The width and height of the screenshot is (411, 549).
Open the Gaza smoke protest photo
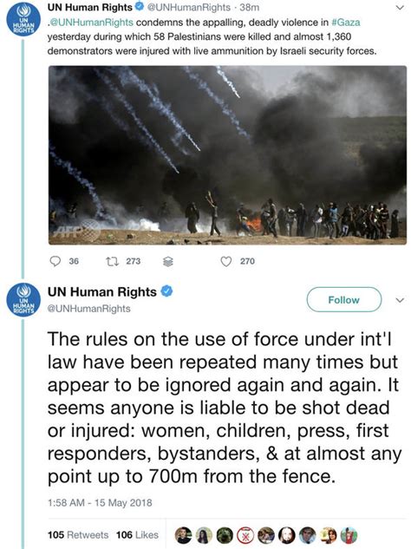click(227, 155)
